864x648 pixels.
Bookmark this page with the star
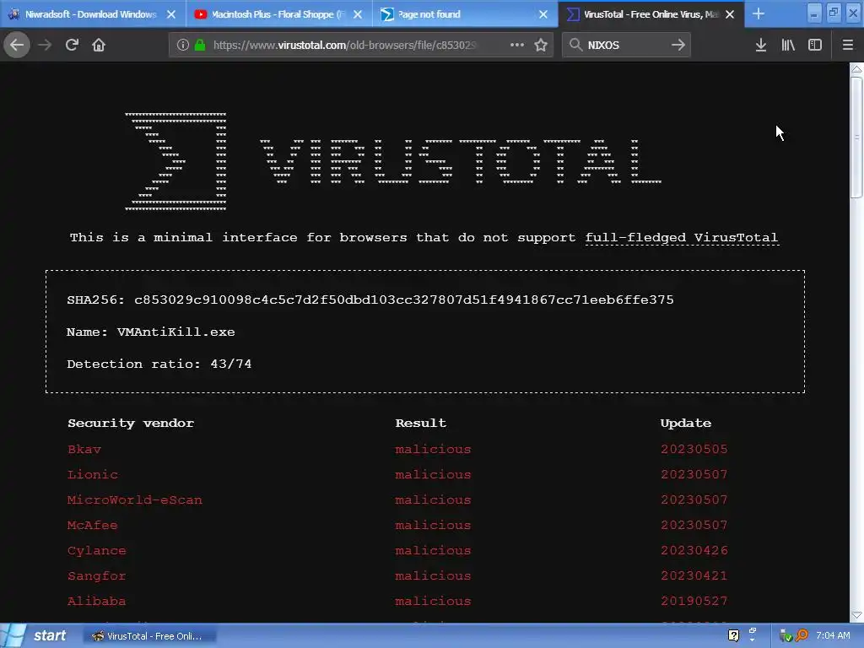point(541,45)
